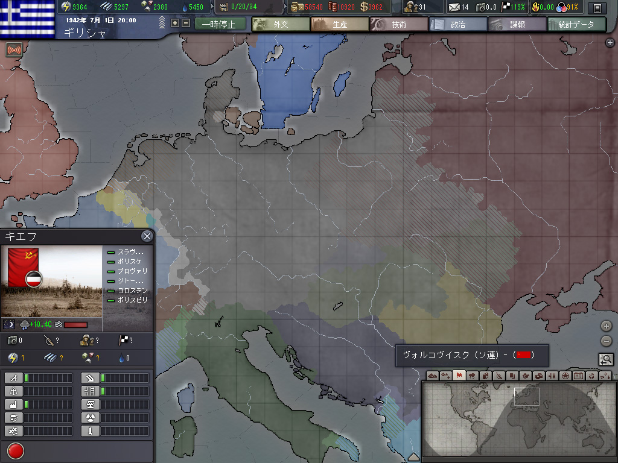
Task: Build anti-air gun button
Action: 91,379
